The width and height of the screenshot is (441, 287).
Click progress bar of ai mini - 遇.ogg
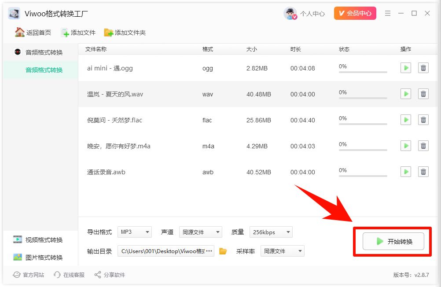(x=363, y=72)
